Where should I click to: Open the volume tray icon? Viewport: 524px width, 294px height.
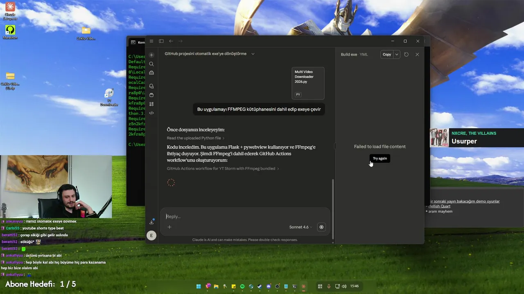(x=344, y=286)
